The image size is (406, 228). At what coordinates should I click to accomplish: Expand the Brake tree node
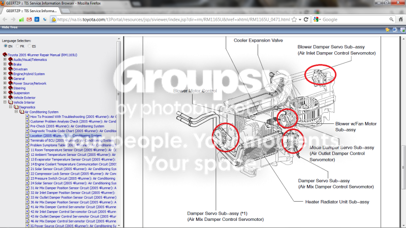pyautogui.click(x=5, y=64)
